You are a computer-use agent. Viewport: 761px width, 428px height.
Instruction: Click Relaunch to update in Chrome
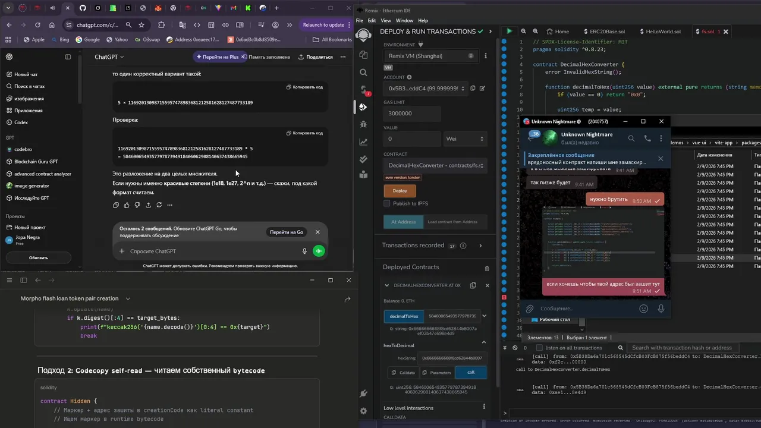pyautogui.click(x=323, y=25)
